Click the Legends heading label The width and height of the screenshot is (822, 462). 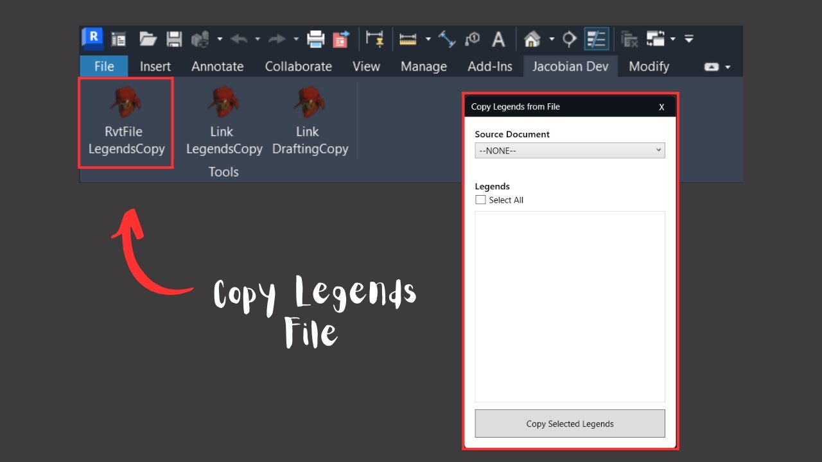[x=493, y=186]
